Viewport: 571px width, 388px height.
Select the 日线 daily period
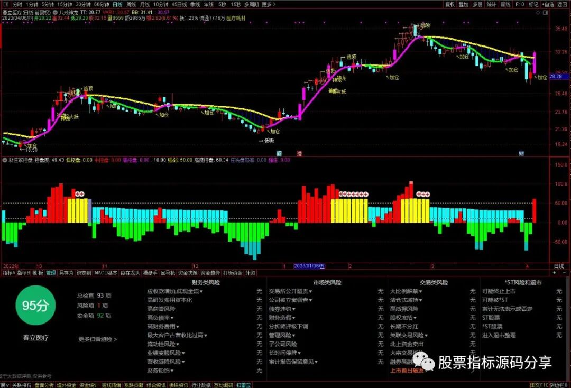117,4
